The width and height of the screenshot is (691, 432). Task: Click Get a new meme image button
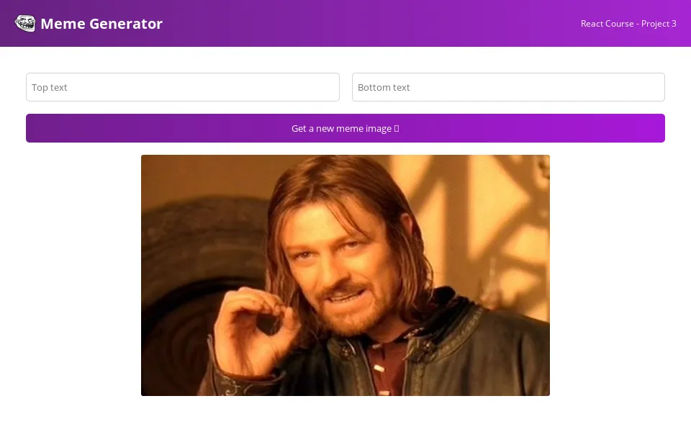click(x=345, y=128)
